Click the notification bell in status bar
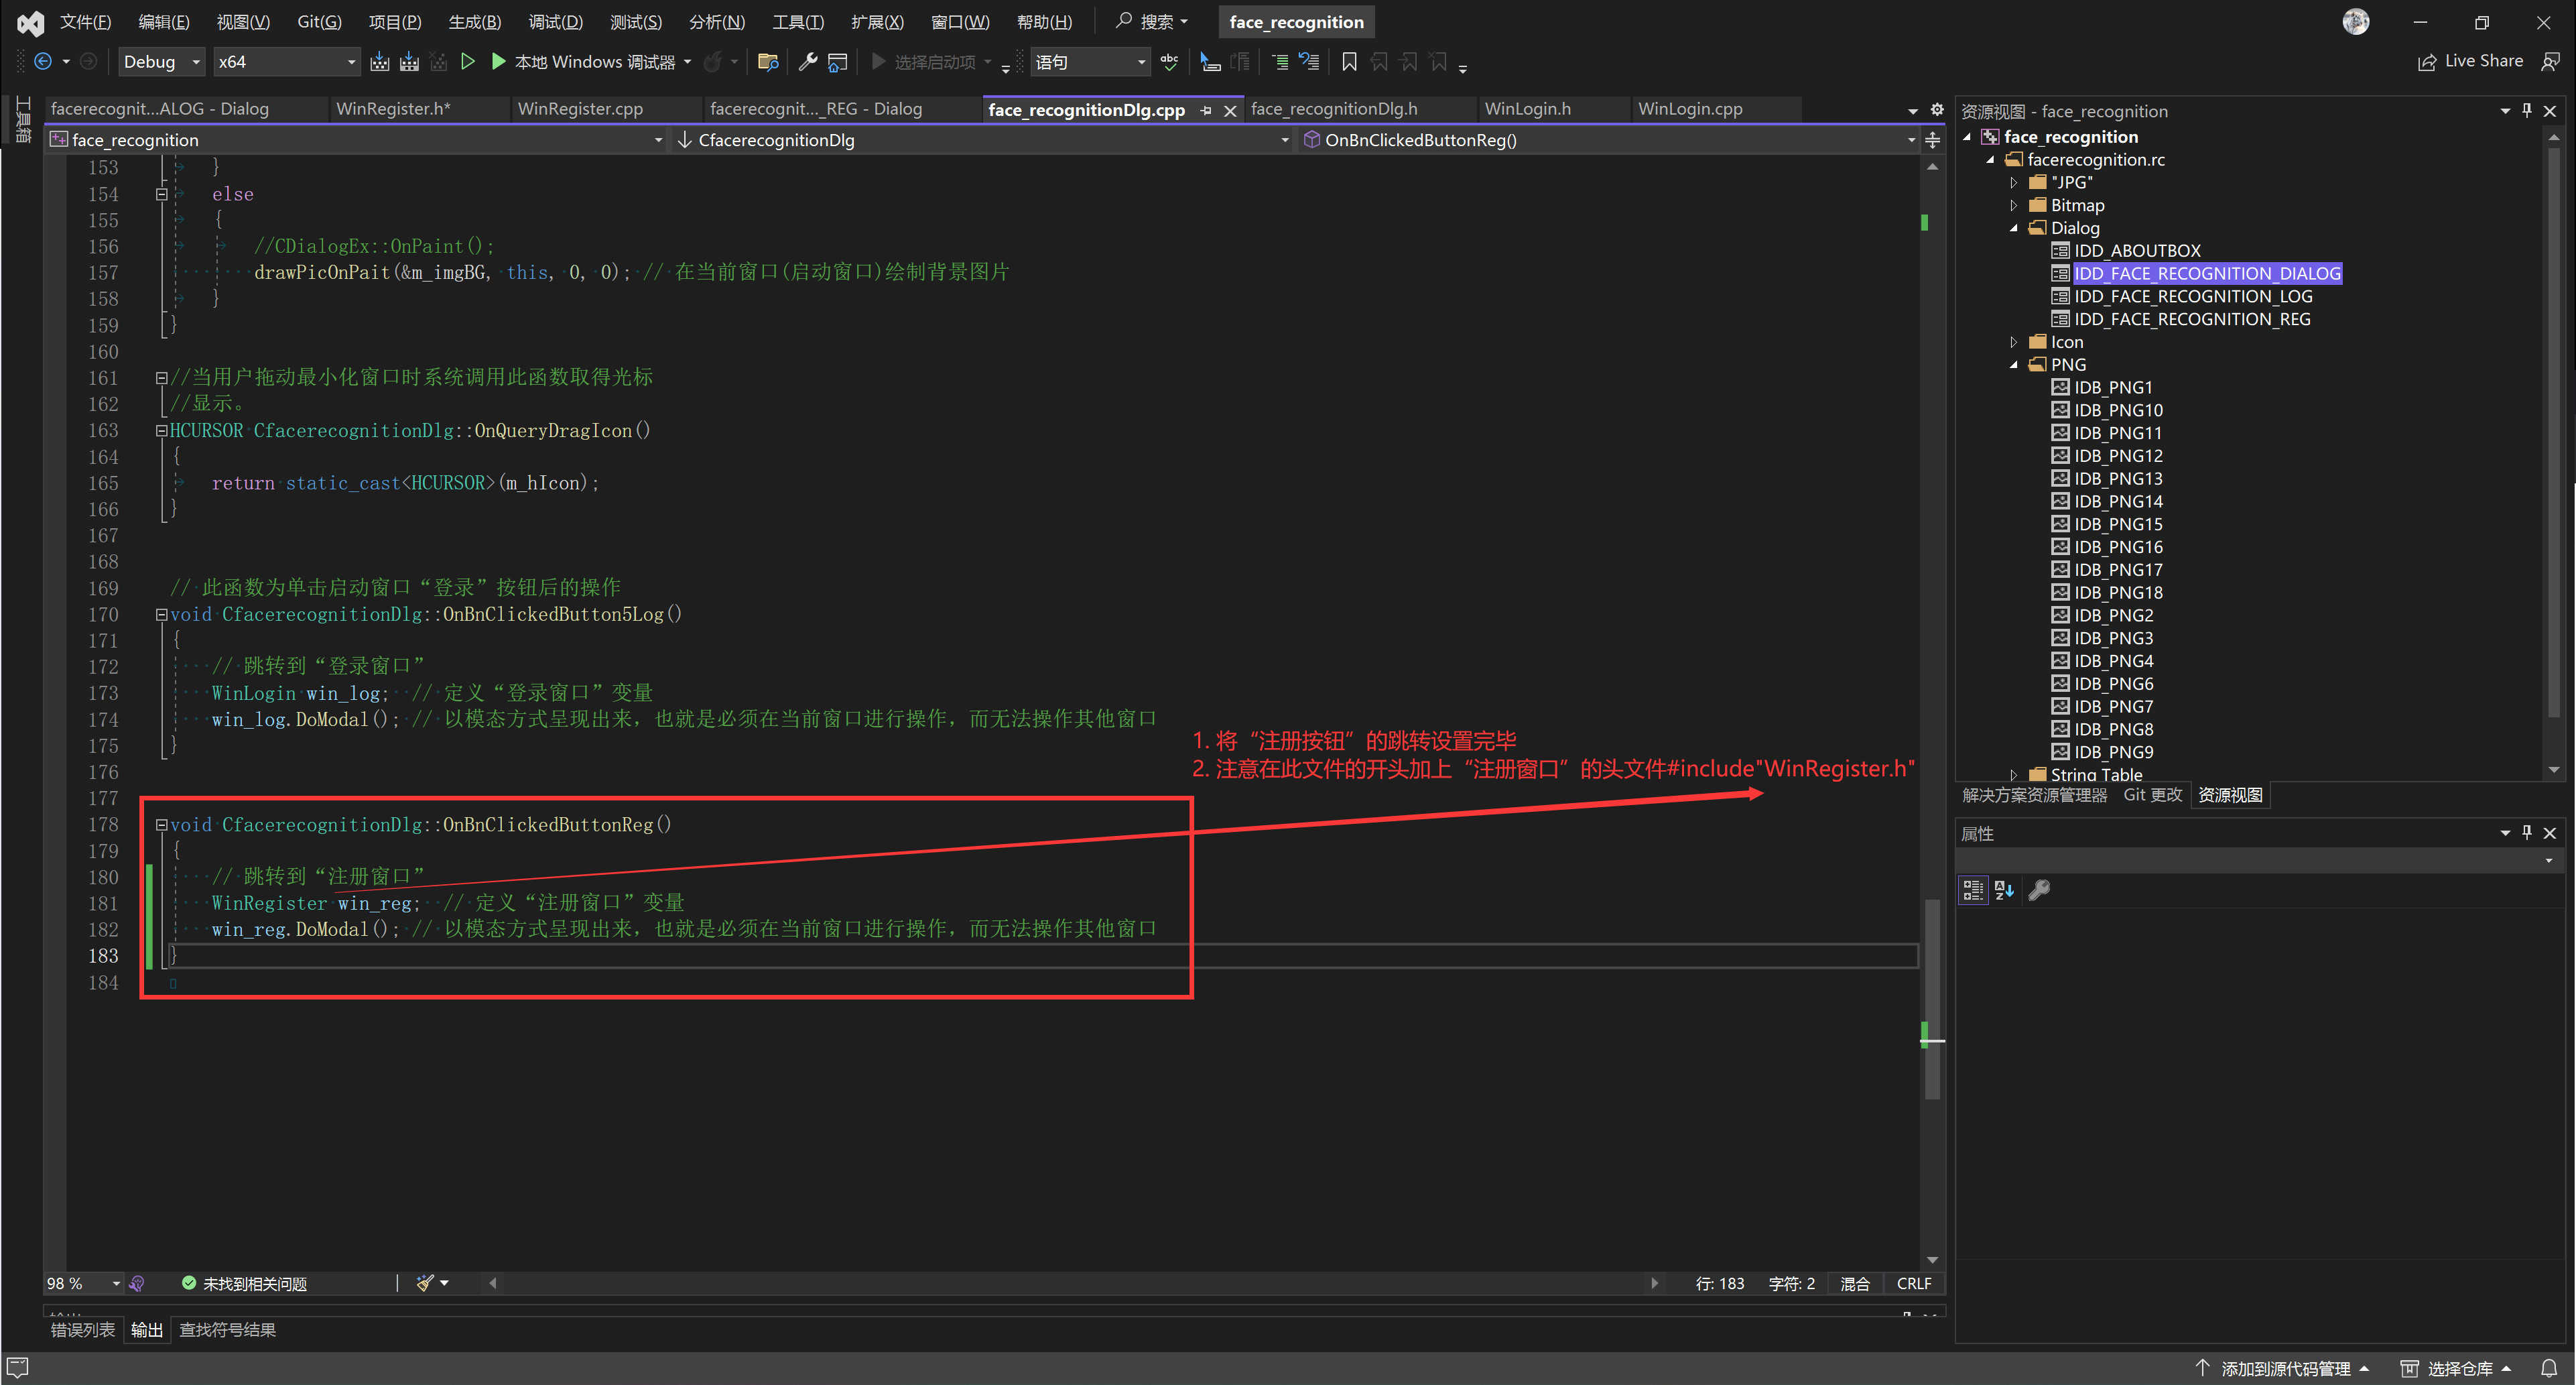Image resolution: width=2576 pixels, height=1385 pixels. tap(2549, 1368)
